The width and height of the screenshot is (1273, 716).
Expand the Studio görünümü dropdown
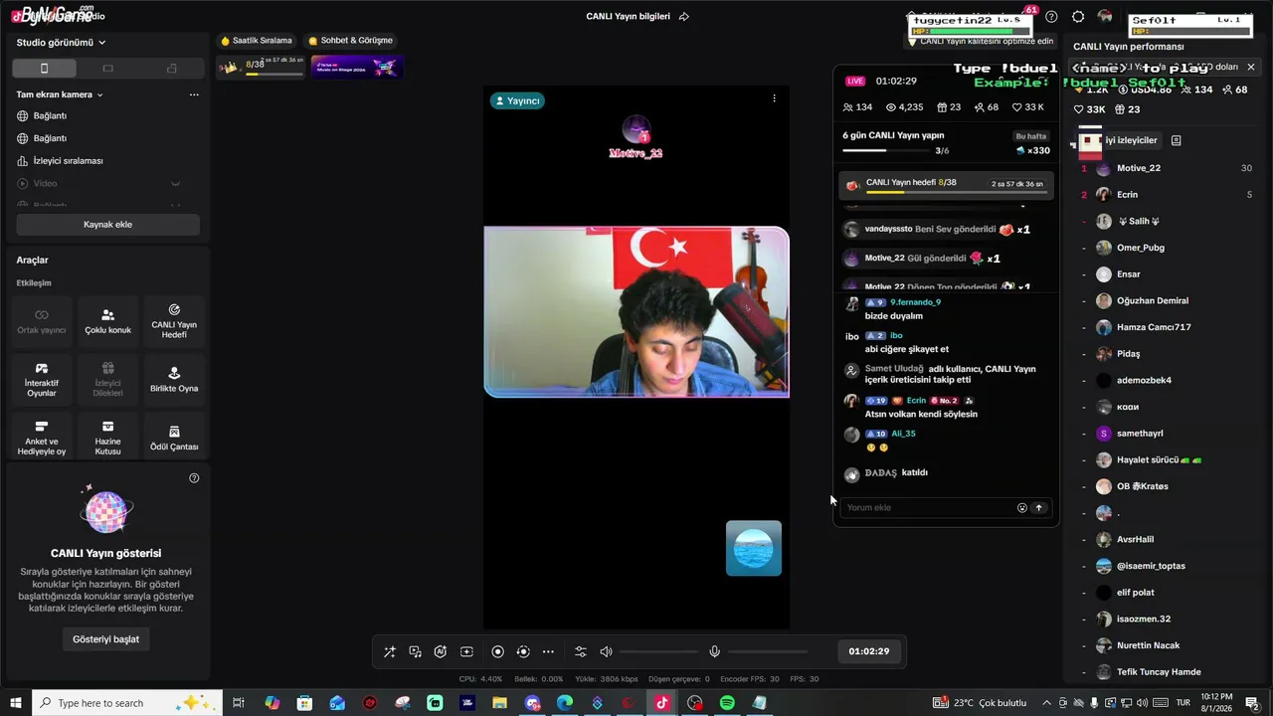(61, 43)
